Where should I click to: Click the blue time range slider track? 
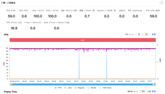tap(83, 84)
